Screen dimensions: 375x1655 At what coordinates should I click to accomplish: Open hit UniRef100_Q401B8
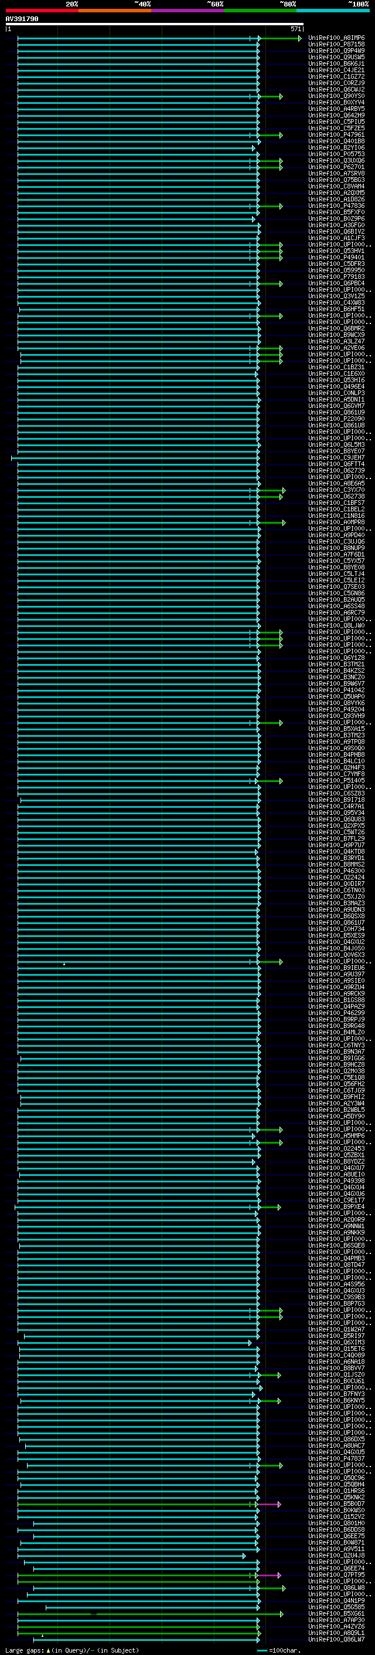click(336, 141)
